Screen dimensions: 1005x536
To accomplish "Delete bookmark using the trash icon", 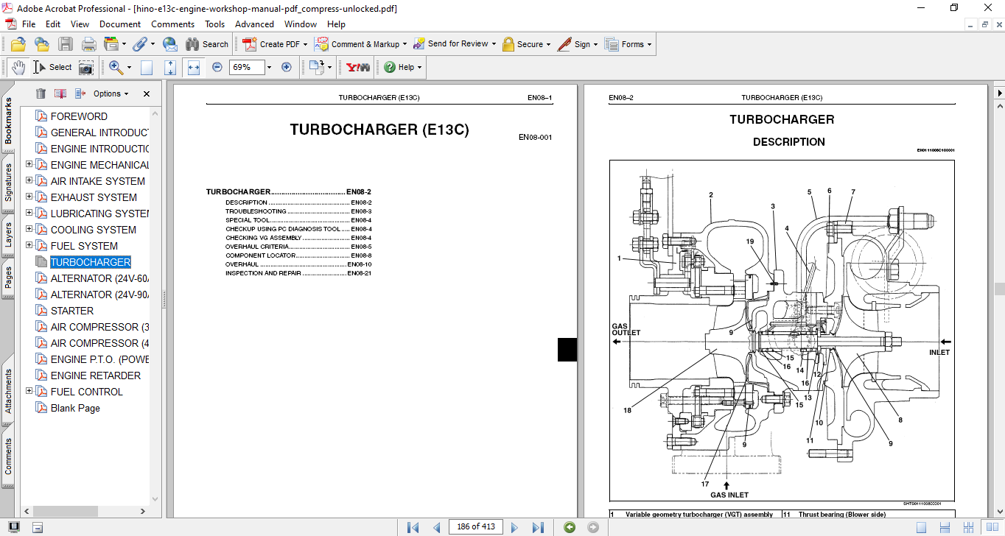I will tap(41, 94).
